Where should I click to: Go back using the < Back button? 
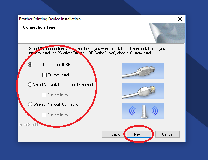pos(114,134)
